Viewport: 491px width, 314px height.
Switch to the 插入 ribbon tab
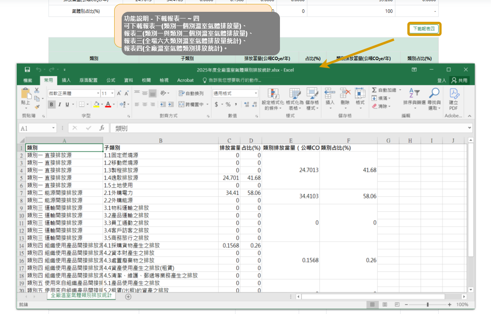pyautogui.click(x=66, y=80)
